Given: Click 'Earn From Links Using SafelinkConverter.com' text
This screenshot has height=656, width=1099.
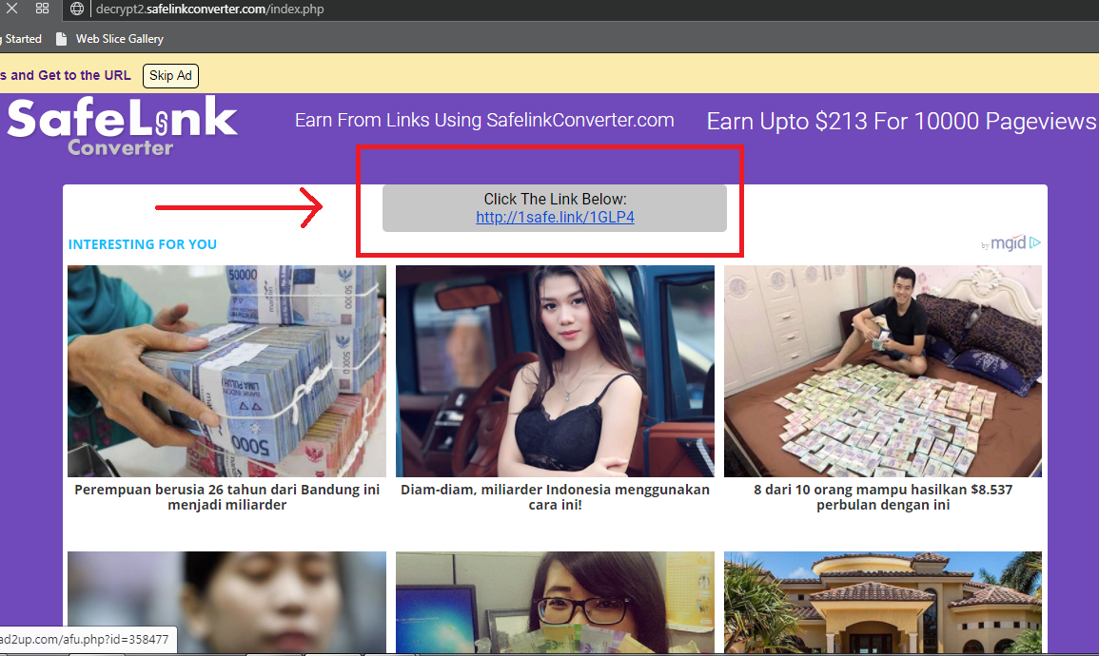Looking at the screenshot, I should [484, 120].
